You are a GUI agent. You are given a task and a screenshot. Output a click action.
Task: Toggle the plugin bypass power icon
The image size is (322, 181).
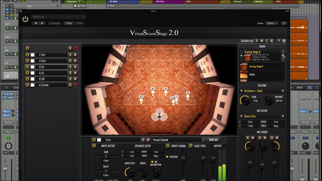pos(25,19)
